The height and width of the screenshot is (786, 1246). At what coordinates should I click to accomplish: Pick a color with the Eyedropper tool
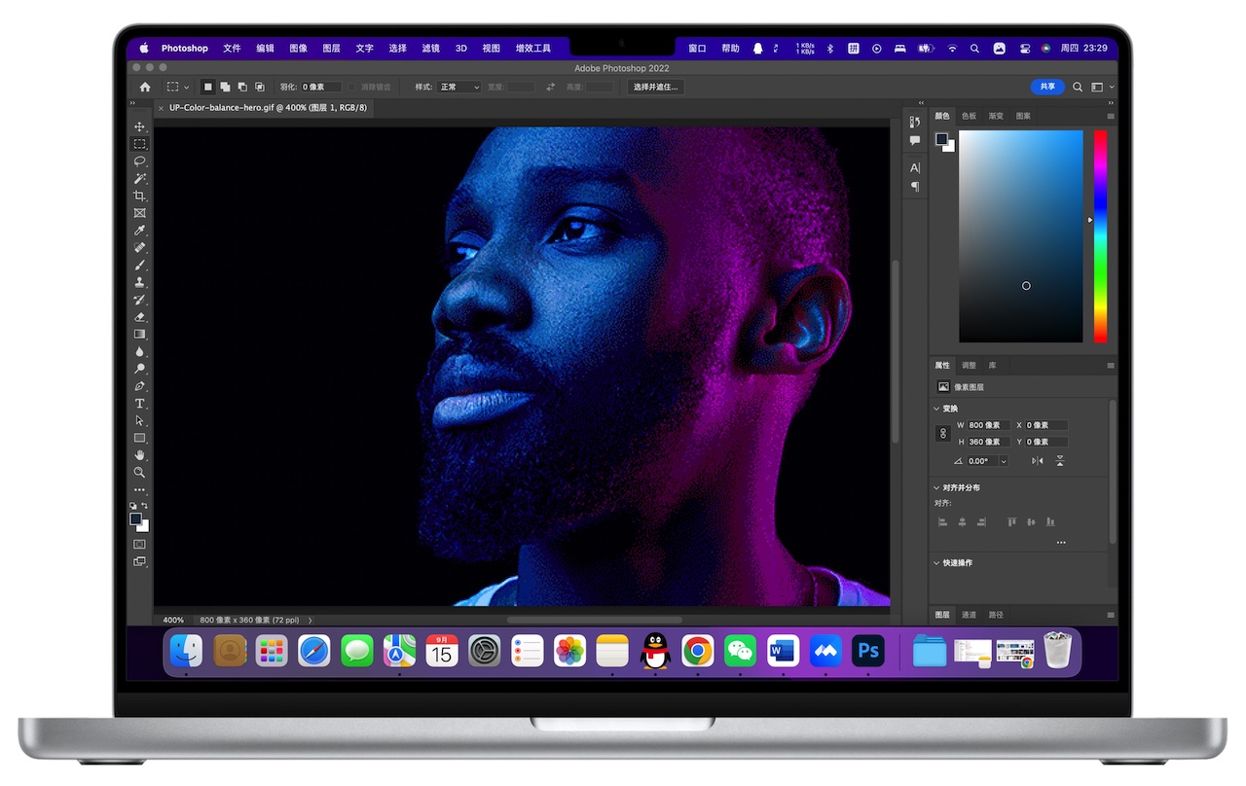coord(139,231)
